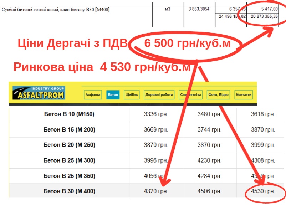Click the Бетон В 15 (М 200) row label
Screen dimensions: 286x205
69,130
